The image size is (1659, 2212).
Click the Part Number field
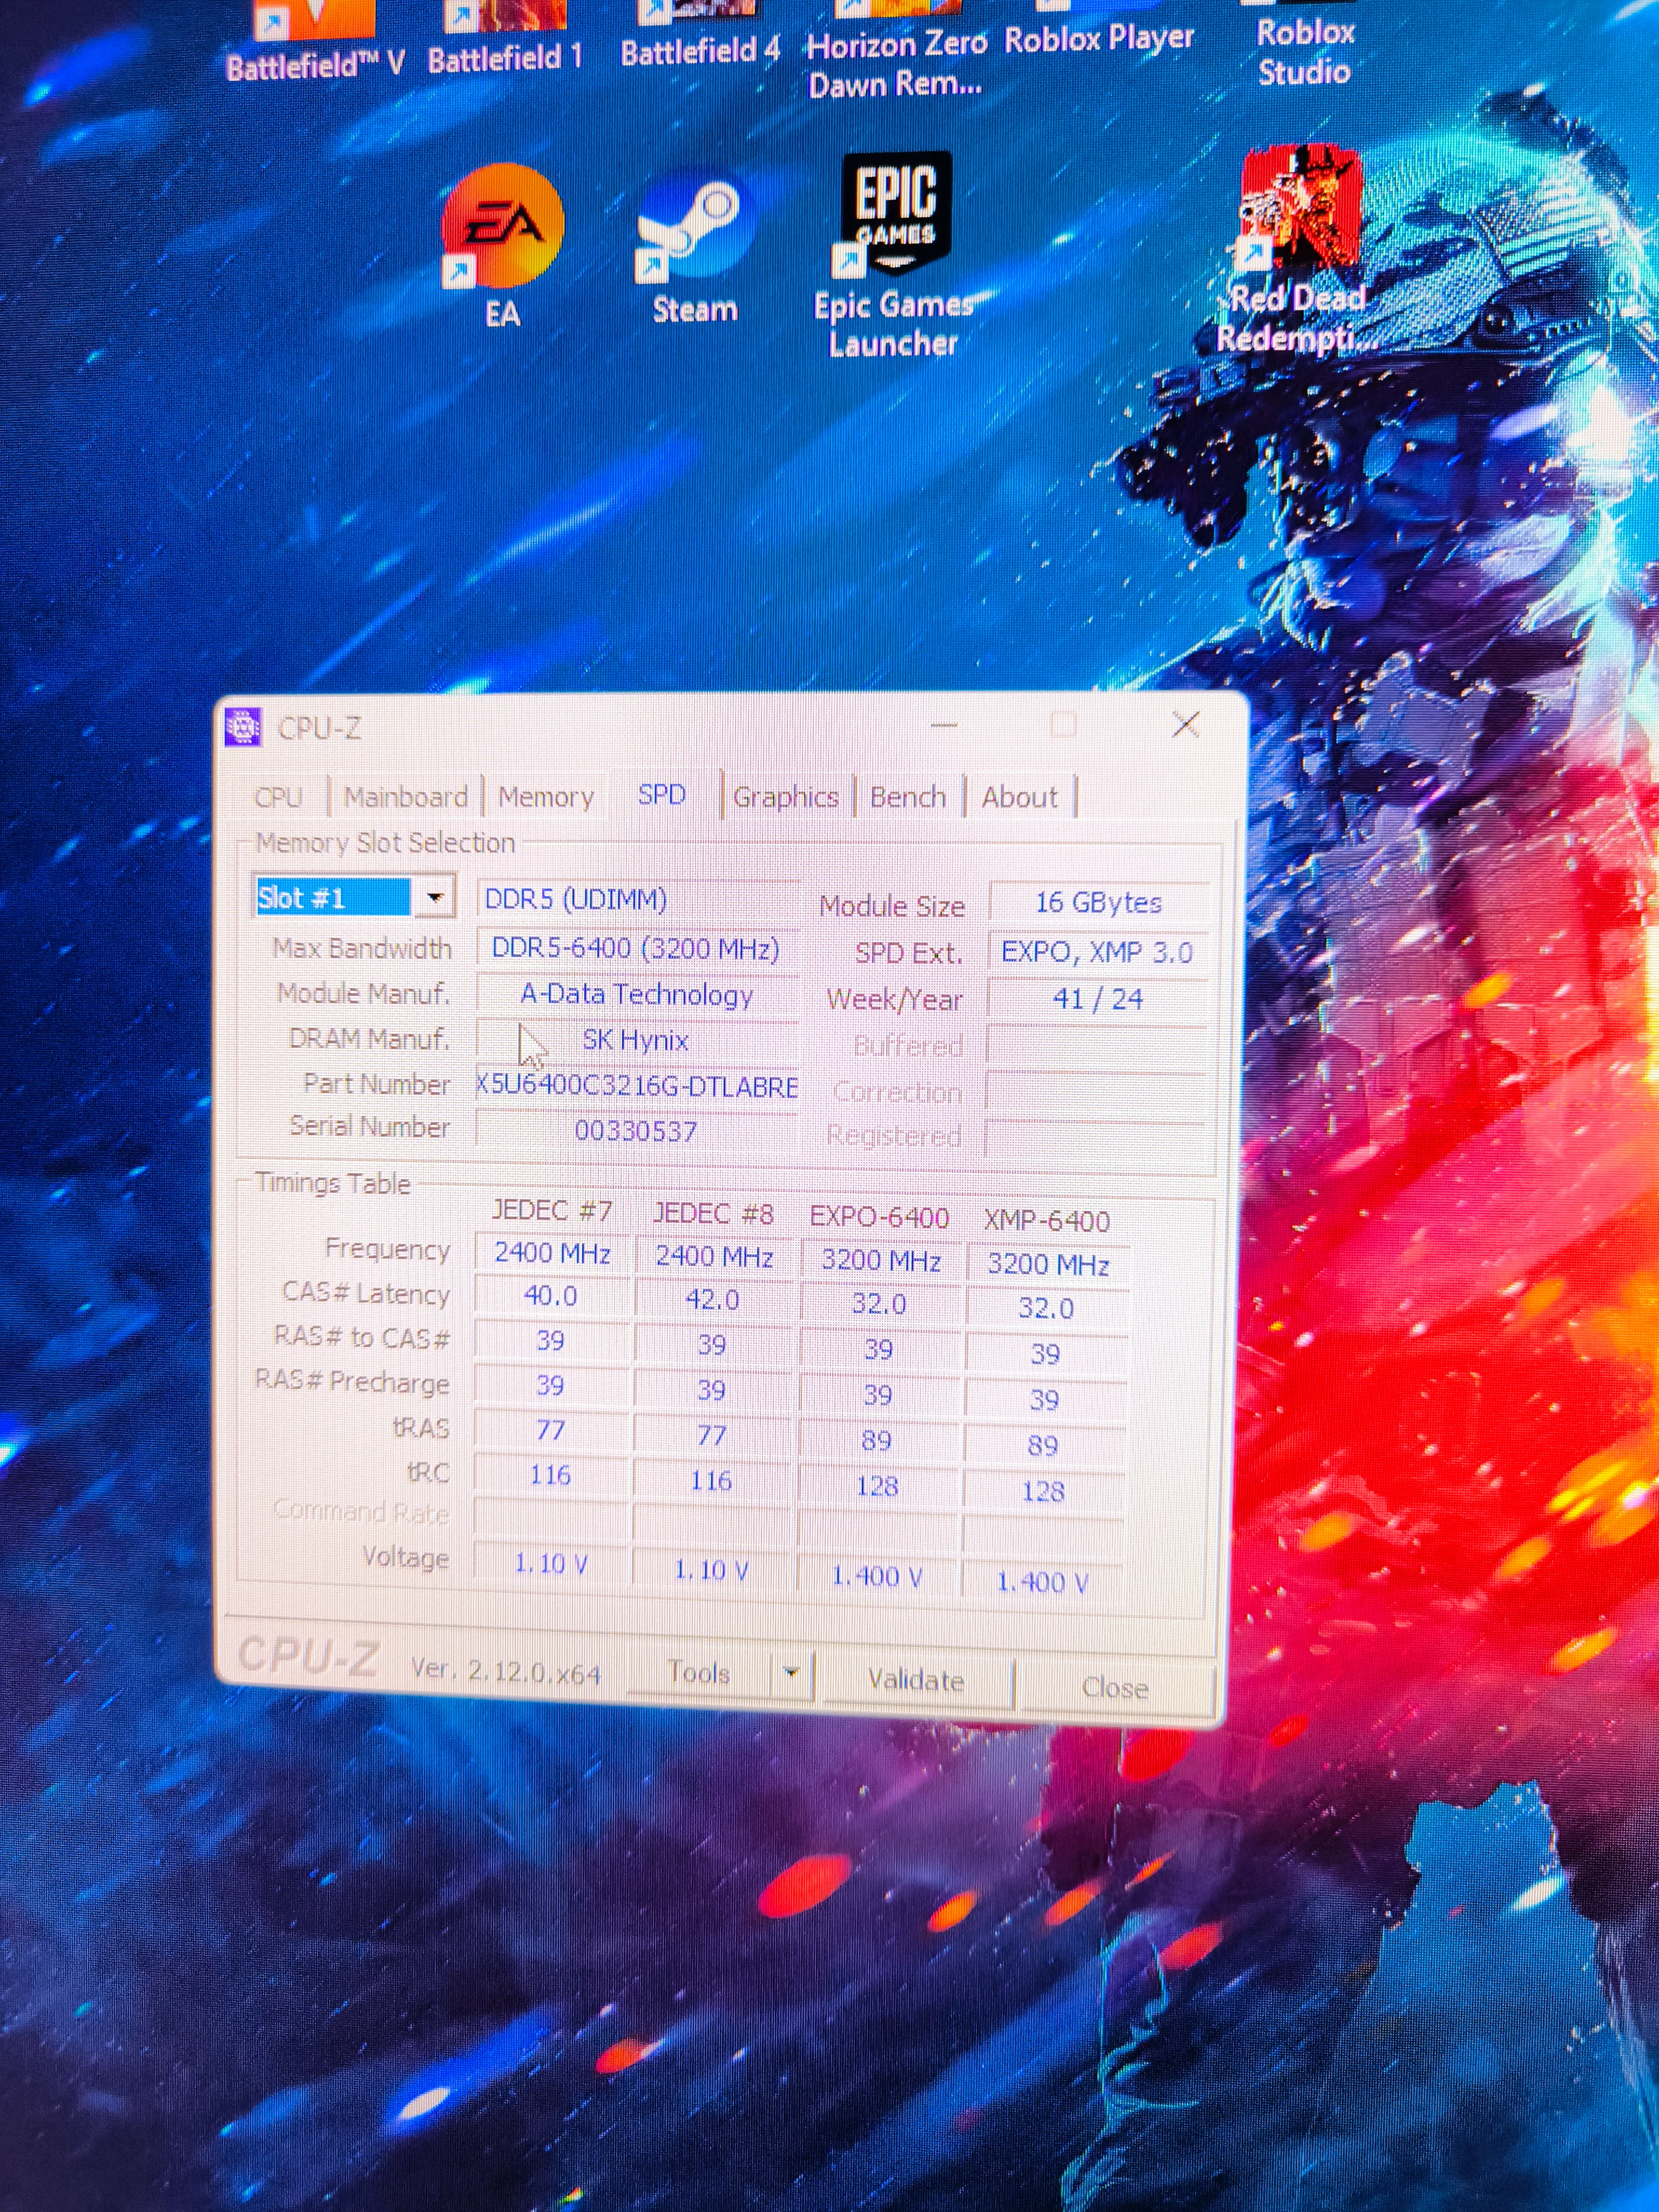pos(637,1086)
